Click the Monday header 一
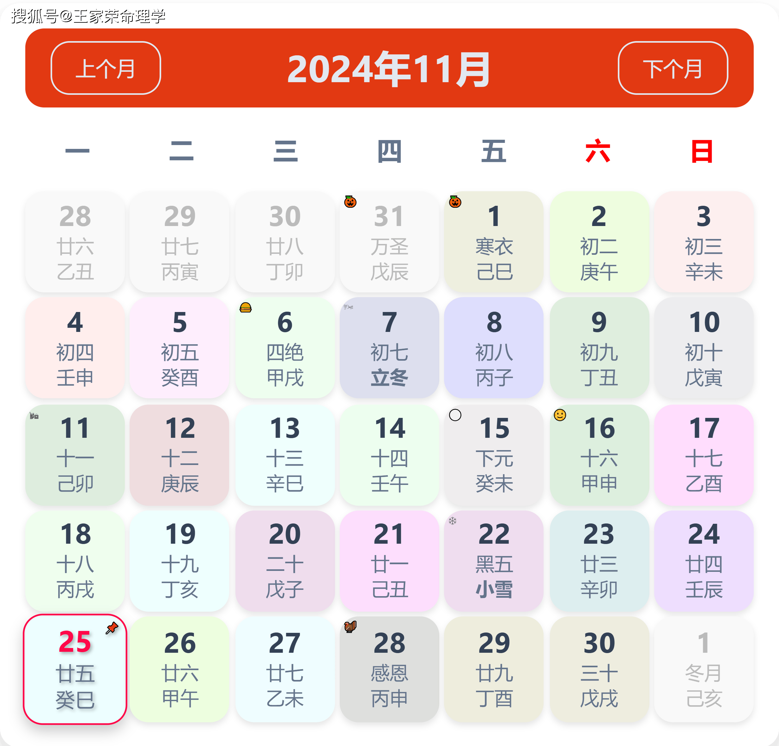779x746 pixels. pyautogui.click(x=77, y=151)
